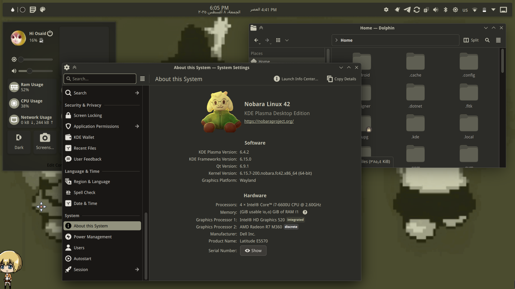
Task: Open Recent Files settings
Action: coord(102,148)
